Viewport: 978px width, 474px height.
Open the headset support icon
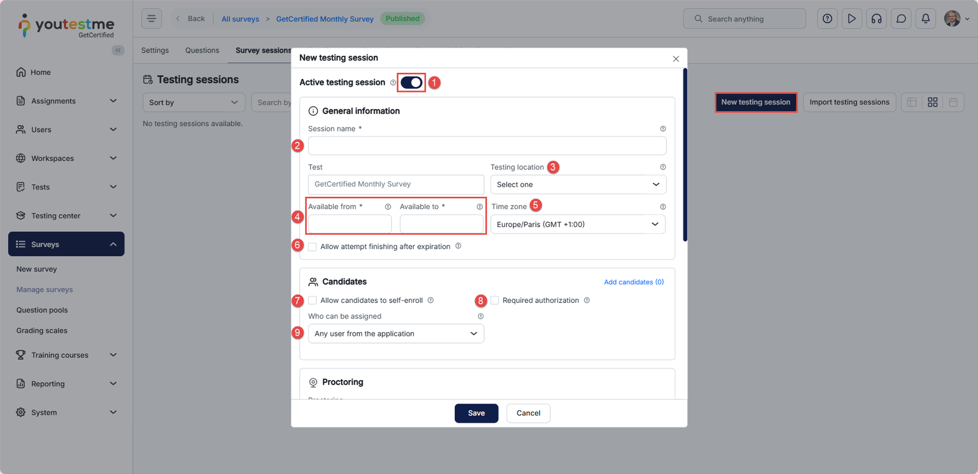877,19
